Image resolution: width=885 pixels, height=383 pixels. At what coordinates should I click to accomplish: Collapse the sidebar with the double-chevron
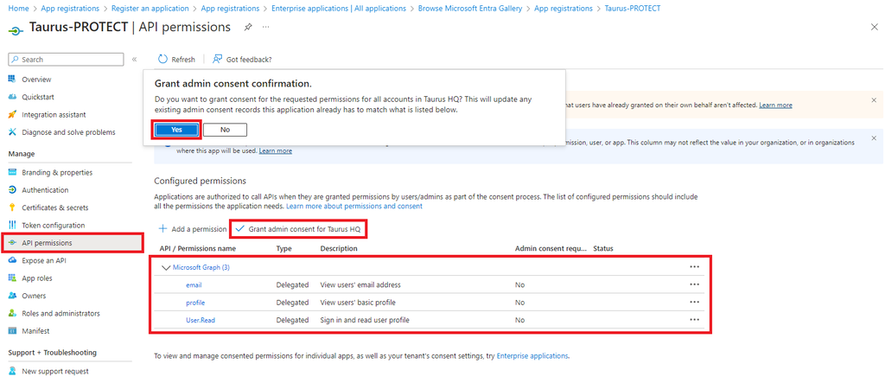pyautogui.click(x=134, y=60)
